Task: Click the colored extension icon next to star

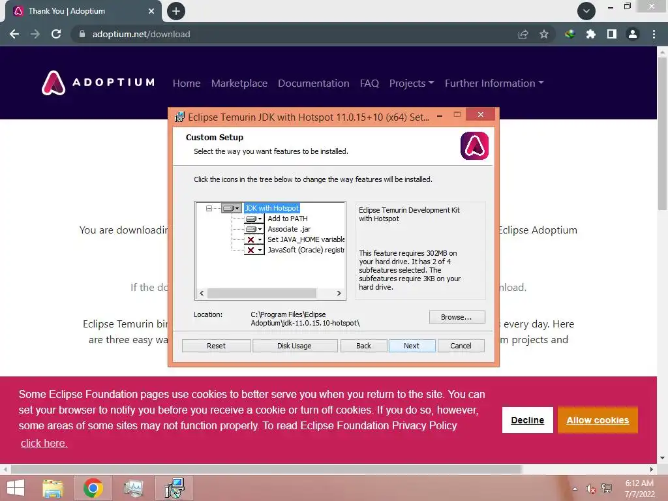Action: 570,34
